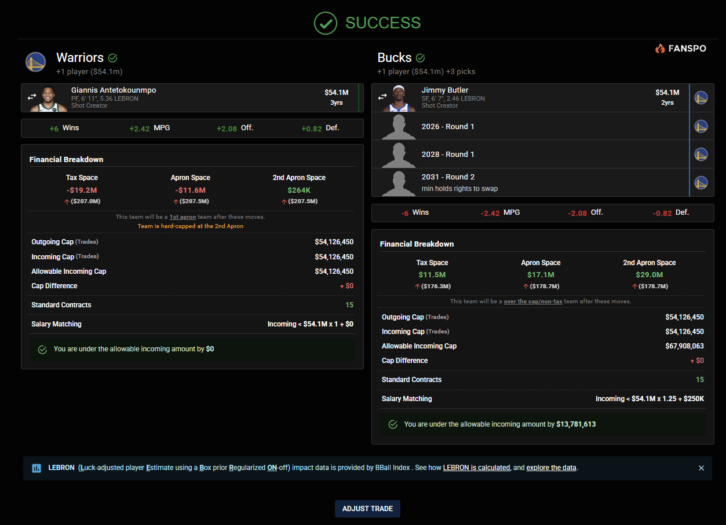Click the '2026 - Round 1' pick label

448,126
